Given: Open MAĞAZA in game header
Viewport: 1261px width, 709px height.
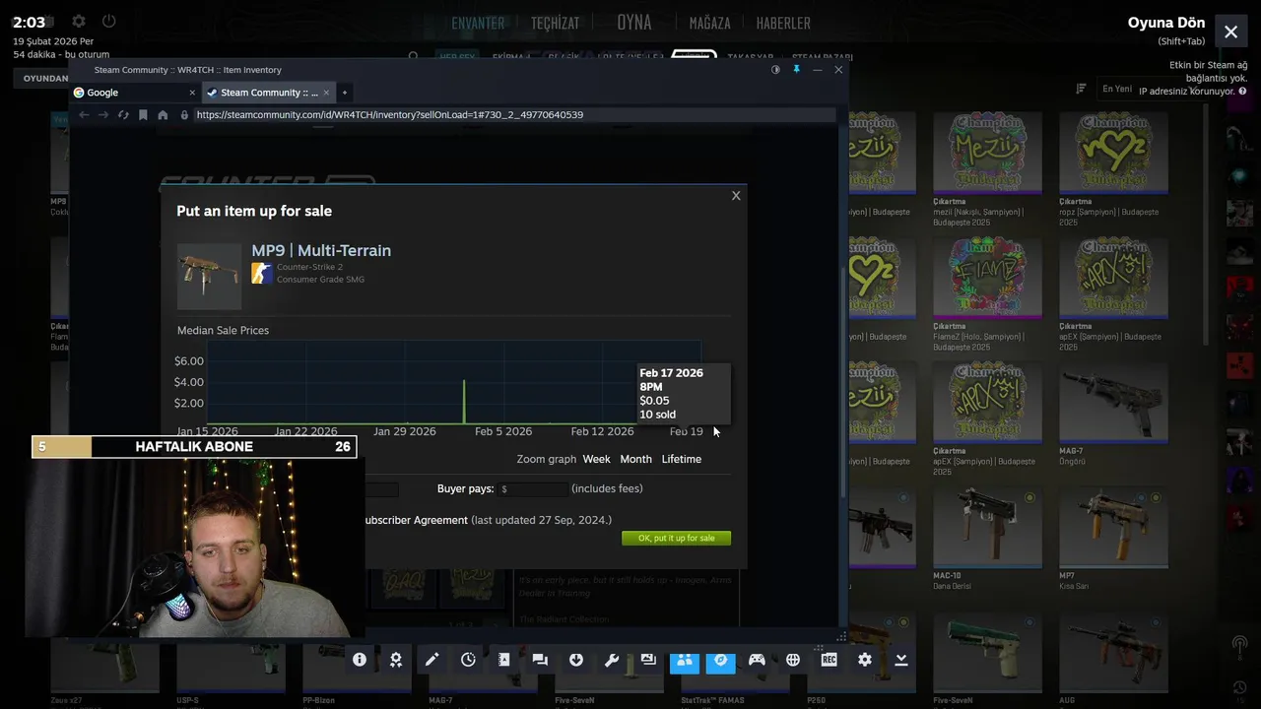Looking at the screenshot, I should (x=709, y=23).
